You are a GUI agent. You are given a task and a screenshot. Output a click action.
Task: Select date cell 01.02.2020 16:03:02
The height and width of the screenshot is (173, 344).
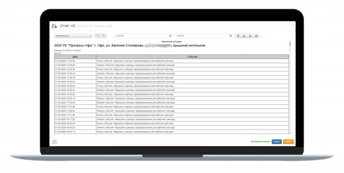pos(75,82)
